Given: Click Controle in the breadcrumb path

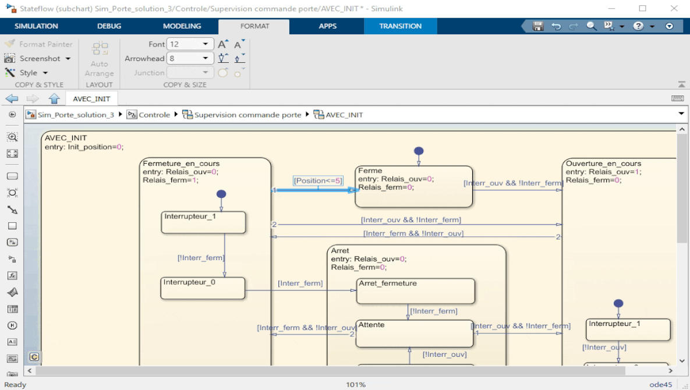Looking at the screenshot, I should point(154,115).
